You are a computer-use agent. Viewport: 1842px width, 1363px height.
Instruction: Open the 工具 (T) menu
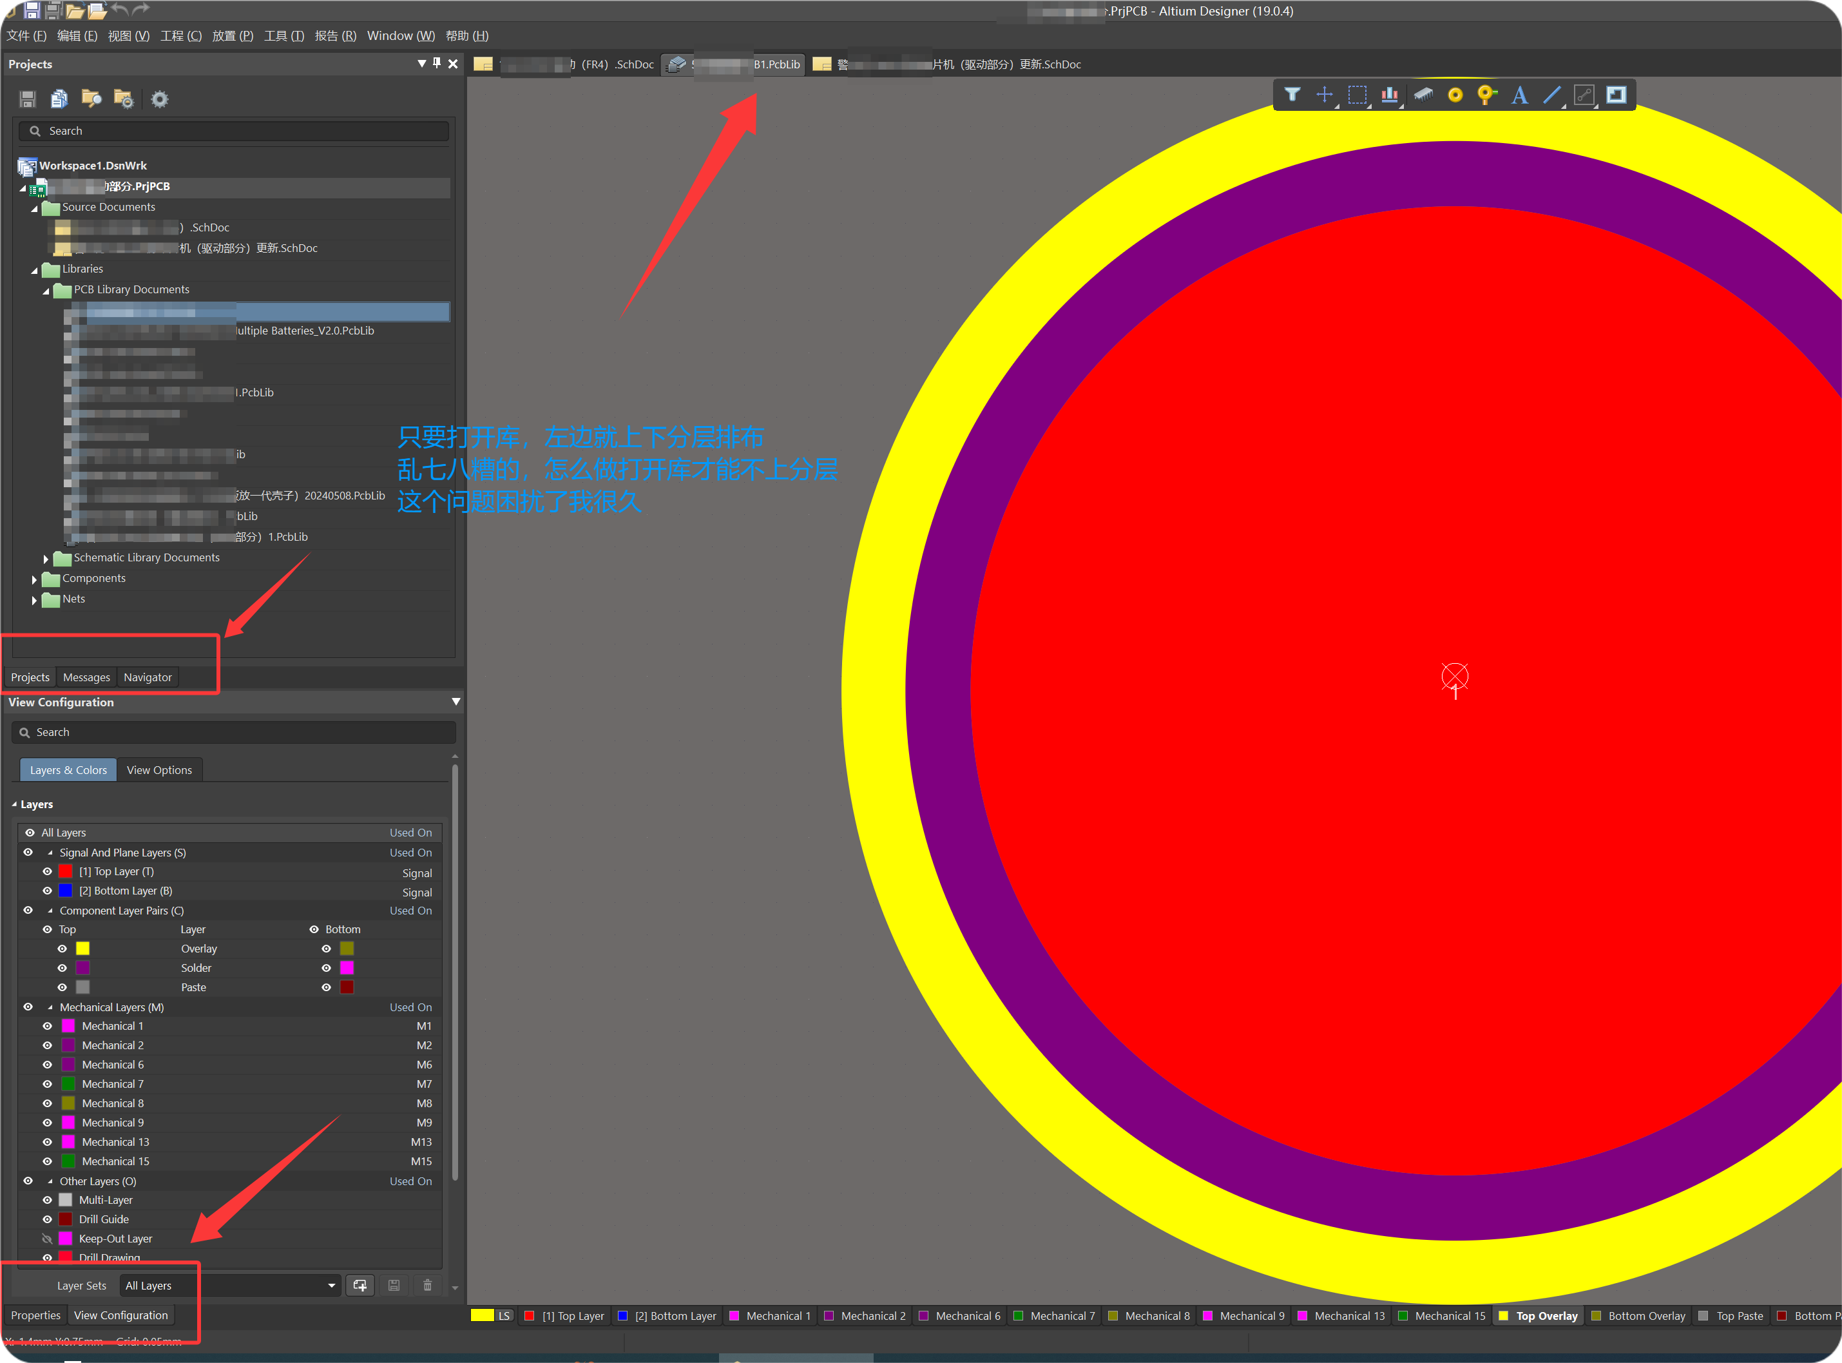pos(283,35)
